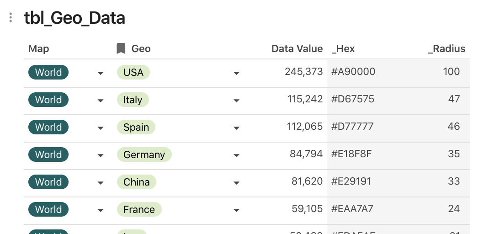Viewport: 479px width, 234px height.
Task: Open the Map dropdown in the France row
Action: coord(101,210)
